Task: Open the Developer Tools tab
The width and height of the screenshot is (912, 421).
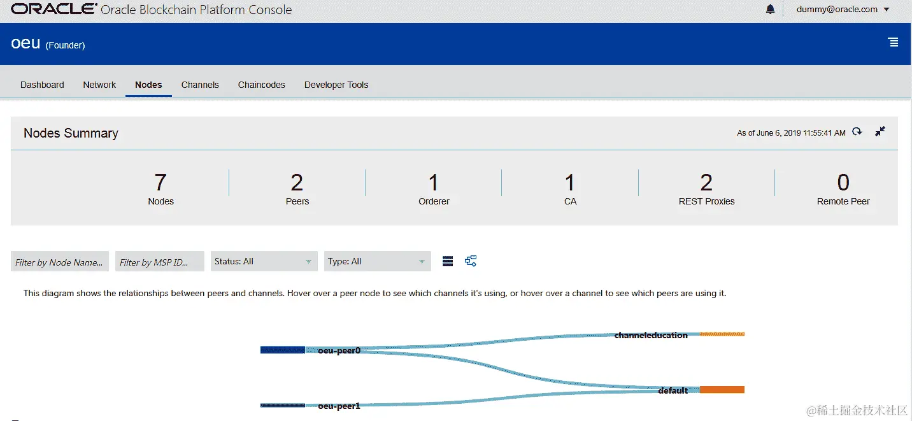Action: (336, 85)
